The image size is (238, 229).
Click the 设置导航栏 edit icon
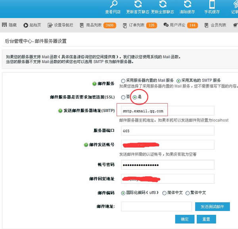click(50, 25)
